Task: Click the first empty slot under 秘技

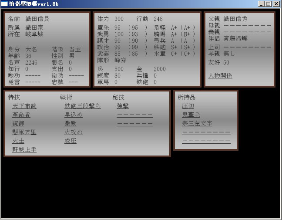Action: pyautogui.click(x=134, y=115)
